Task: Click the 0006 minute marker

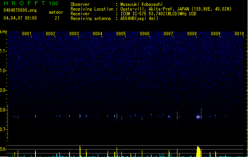Action: pyautogui.click(x=145, y=34)
